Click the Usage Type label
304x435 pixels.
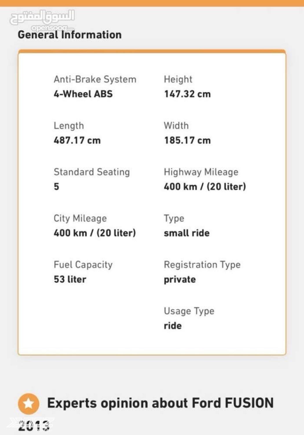click(189, 311)
